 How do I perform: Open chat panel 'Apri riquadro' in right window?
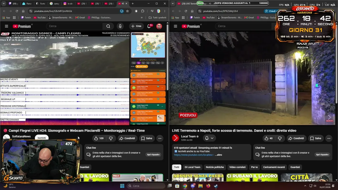322,155
